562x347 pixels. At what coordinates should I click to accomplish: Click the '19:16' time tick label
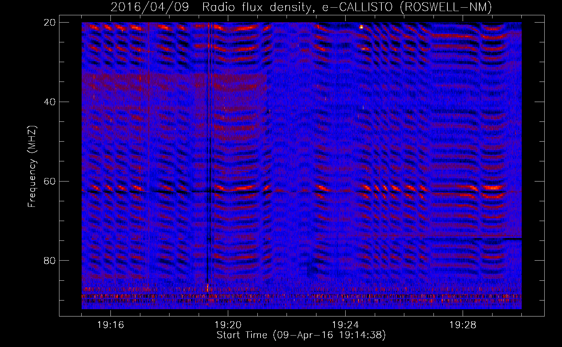pos(111,325)
